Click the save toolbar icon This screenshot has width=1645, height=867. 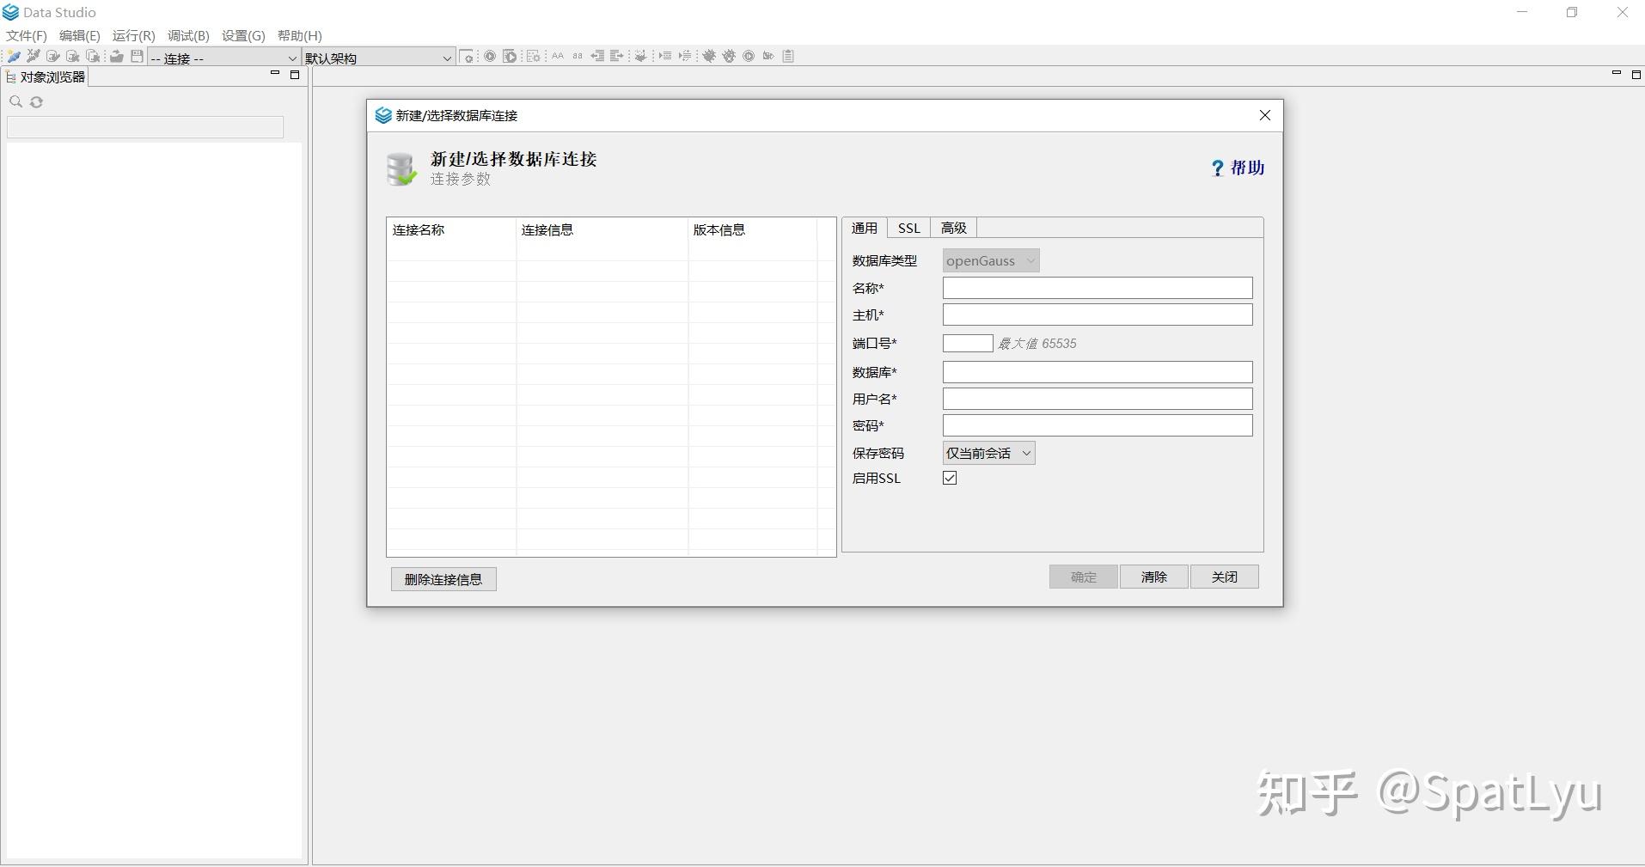pos(136,56)
